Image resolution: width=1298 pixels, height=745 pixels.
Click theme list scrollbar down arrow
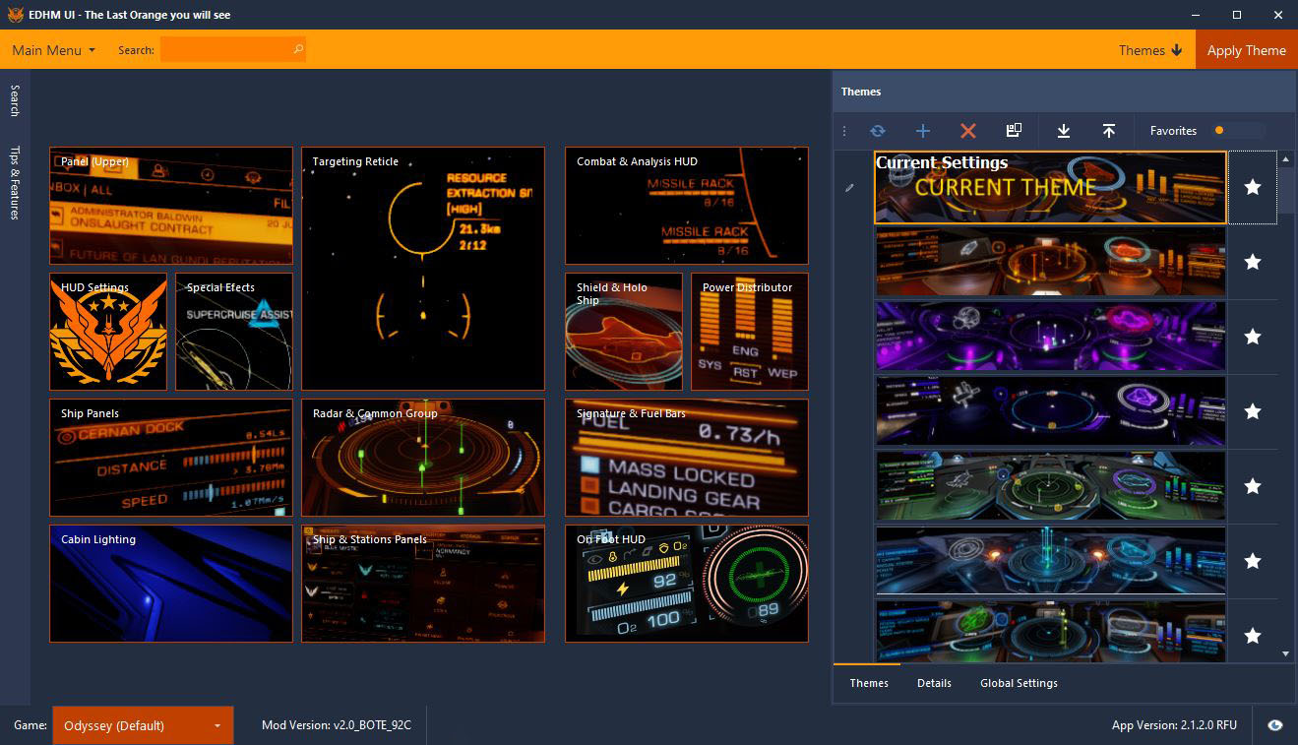pyautogui.click(x=1286, y=653)
